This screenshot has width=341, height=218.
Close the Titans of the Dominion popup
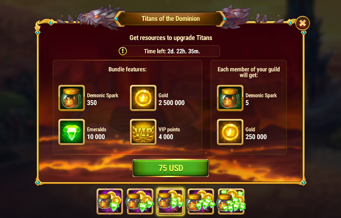tap(302, 23)
